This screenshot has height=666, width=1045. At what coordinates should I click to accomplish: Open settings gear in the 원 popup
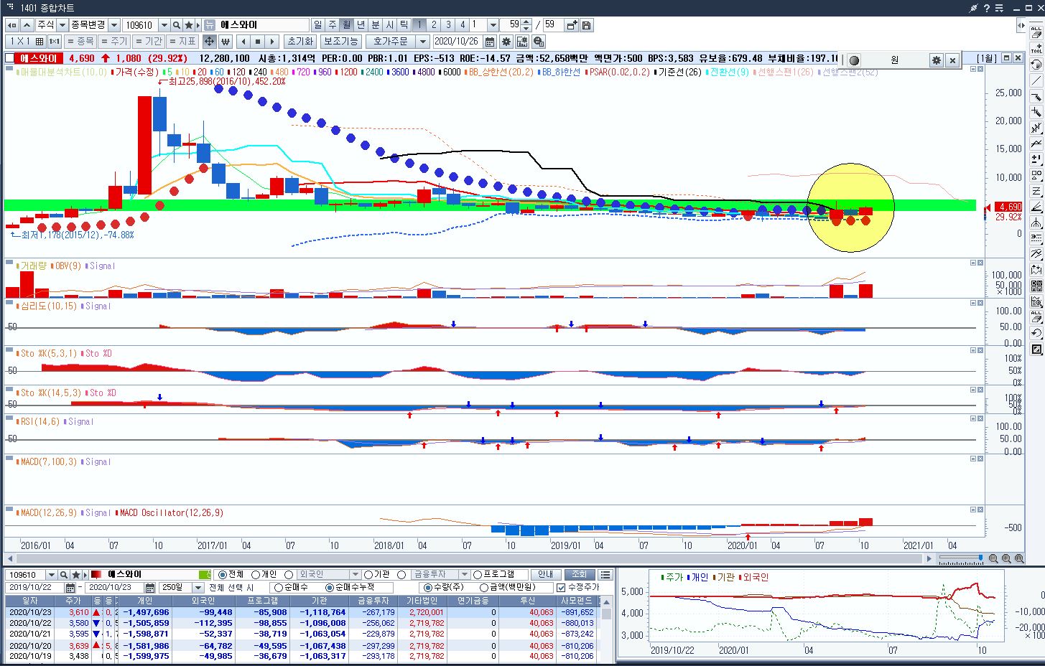click(936, 60)
